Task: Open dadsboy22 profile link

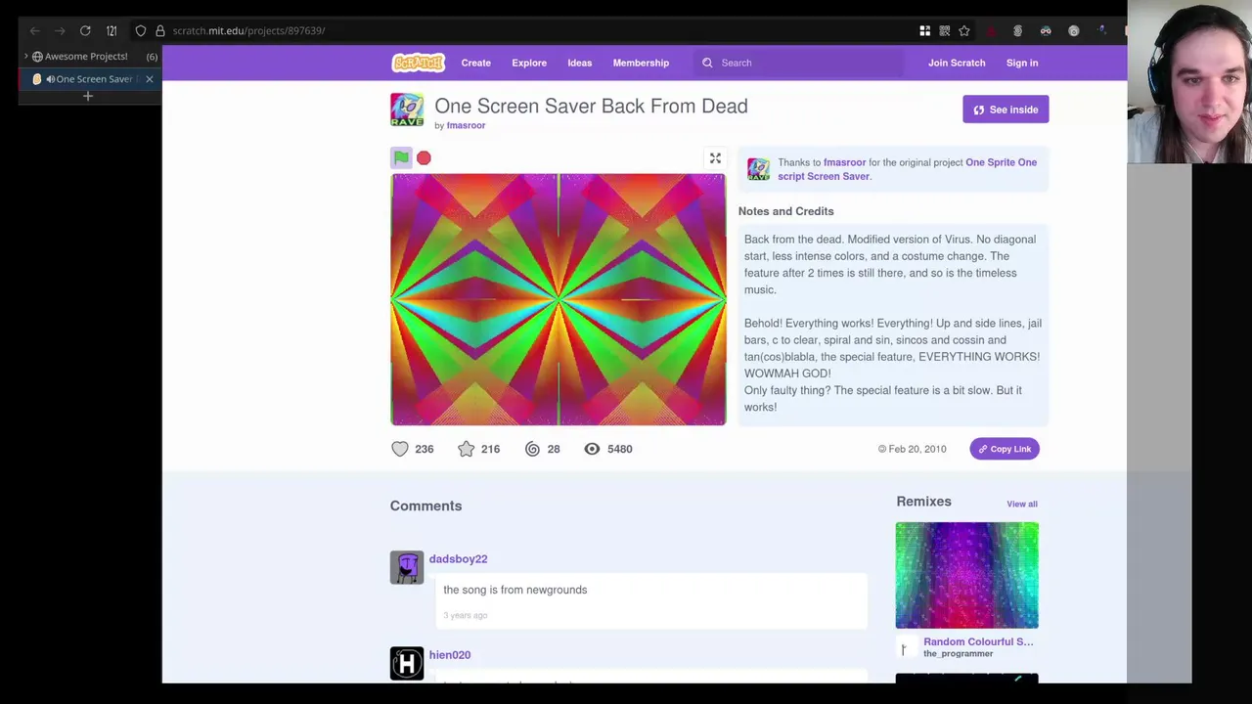Action: click(458, 558)
